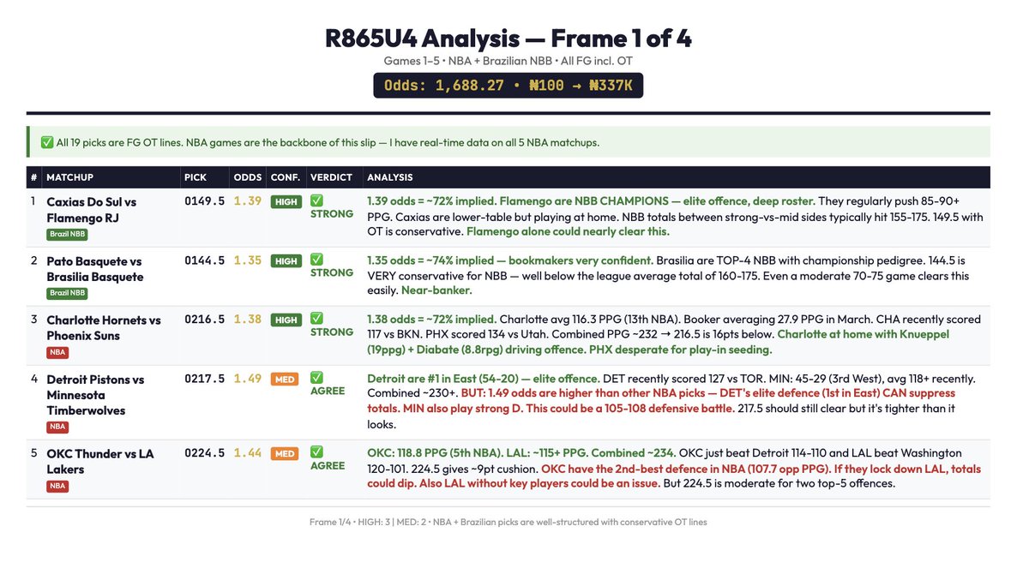Click the MED badge in Detroit Pistons row
The image size is (1029, 562).
click(x=285, y=380)
